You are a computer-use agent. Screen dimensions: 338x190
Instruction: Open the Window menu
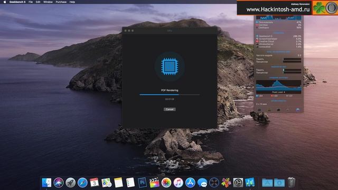[x=48, y=2]
